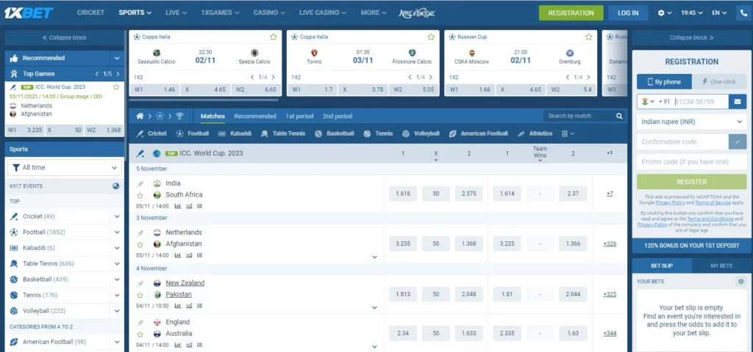
Task: Open more sports list menu icon
Action: 568,133
